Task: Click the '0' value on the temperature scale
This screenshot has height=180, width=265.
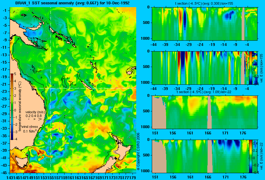Action: [15, 110]
